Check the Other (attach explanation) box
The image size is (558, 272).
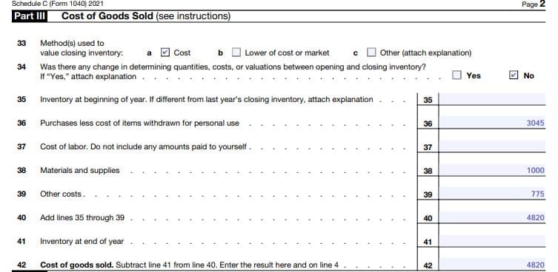tap(371, 52)
